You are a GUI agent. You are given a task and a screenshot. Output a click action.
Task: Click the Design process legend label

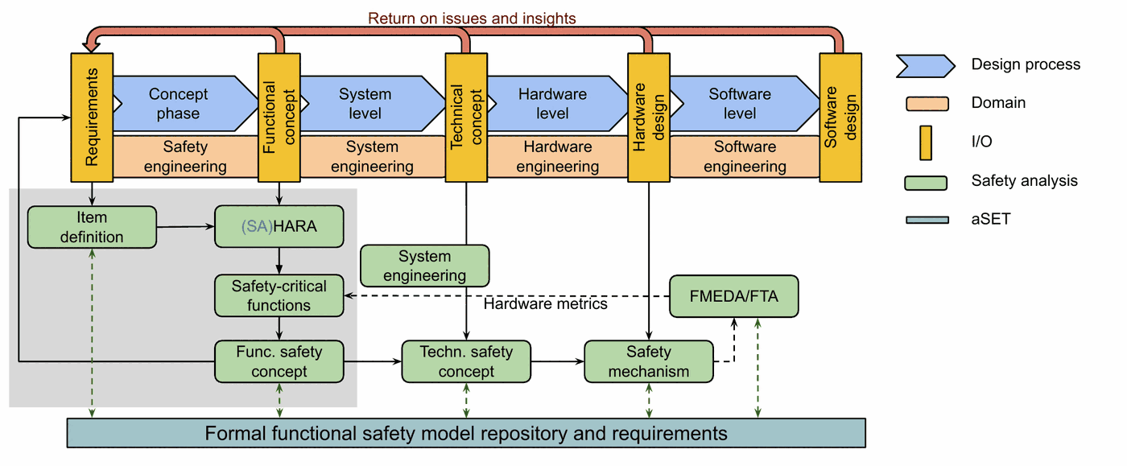(1026, 64)
